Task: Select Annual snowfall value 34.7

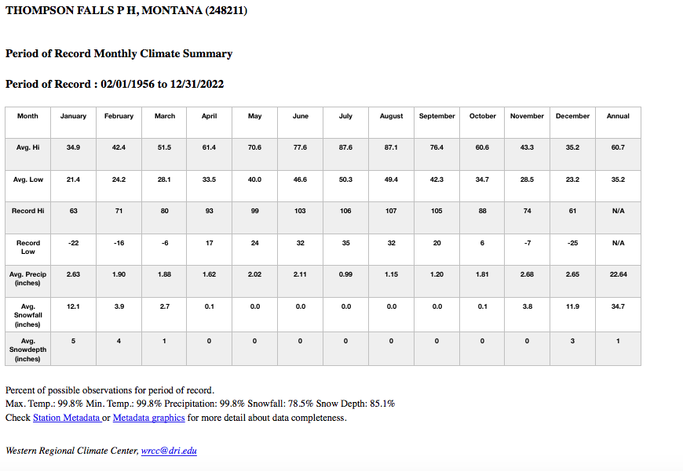Action: coord(618,306)
